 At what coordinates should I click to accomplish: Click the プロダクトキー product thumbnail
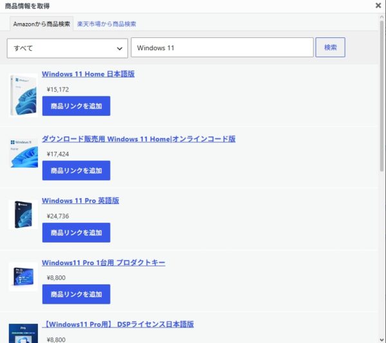23,277
